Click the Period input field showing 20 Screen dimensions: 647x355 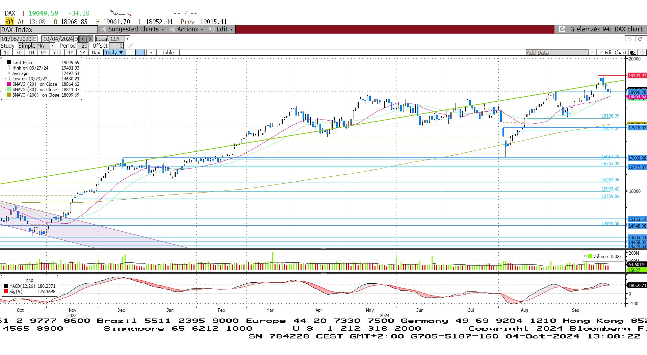coord(83,46)
